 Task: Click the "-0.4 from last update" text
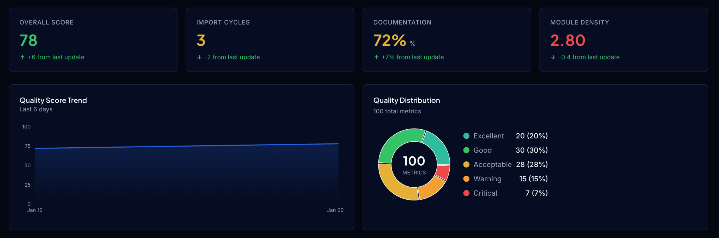[x=589, y=57]
